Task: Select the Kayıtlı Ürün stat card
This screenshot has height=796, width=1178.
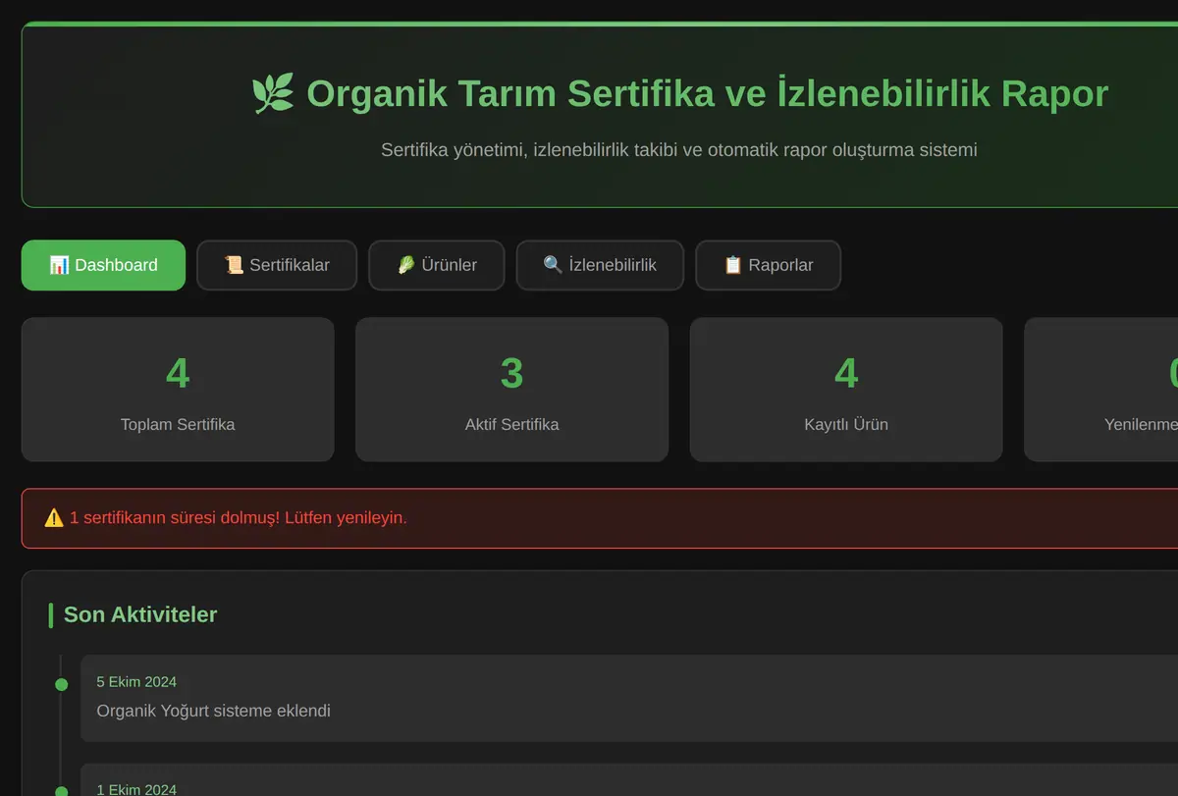Action: point(846,390)
